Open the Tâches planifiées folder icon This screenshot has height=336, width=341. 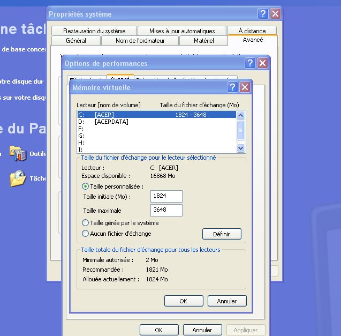point(18,178)
